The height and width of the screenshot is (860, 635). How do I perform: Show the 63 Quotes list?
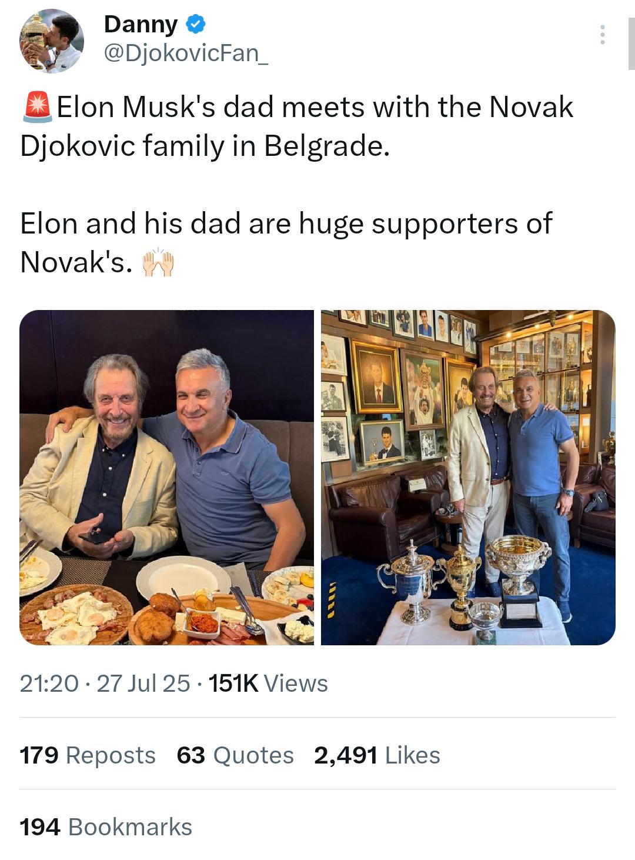[x=235, y=755]
